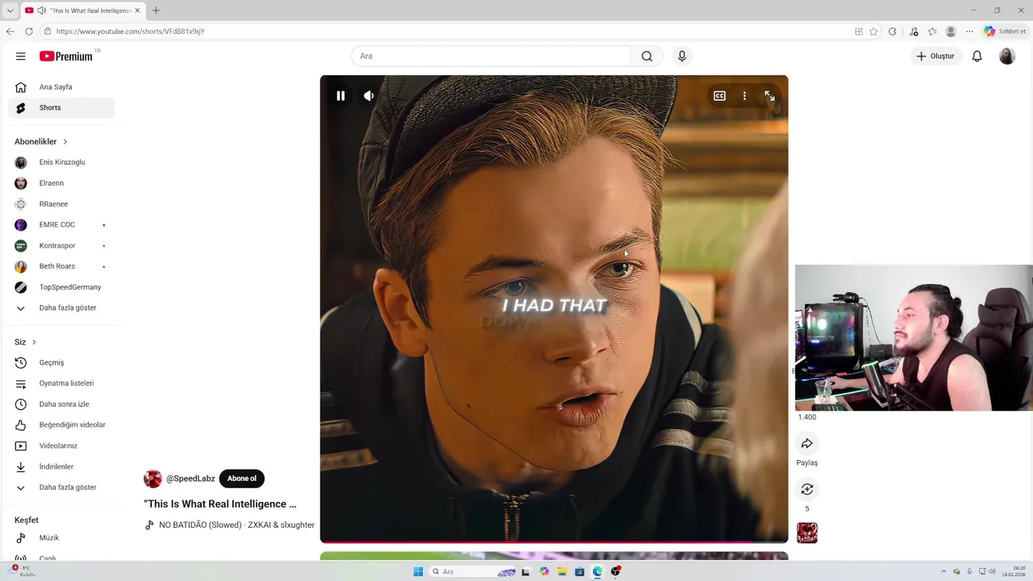Open browser settings three-dot menu
Image resolution: width=1033 pixels, height=581 pixels.
point(969,31)
